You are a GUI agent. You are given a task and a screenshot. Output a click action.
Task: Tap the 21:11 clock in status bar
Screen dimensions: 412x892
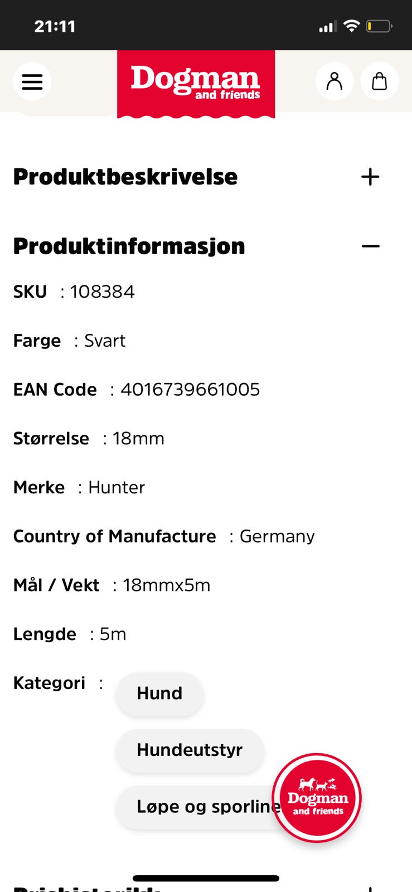coord(55,26)
